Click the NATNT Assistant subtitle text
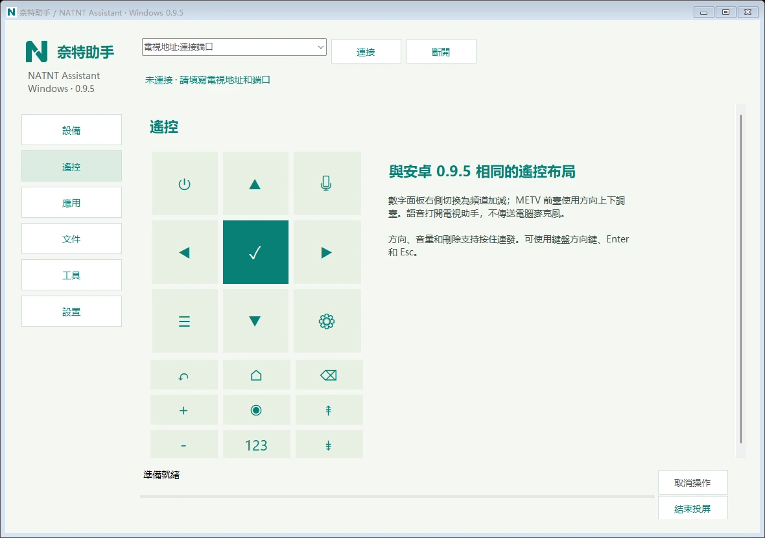The image size is (765, 538). [64, 76]
